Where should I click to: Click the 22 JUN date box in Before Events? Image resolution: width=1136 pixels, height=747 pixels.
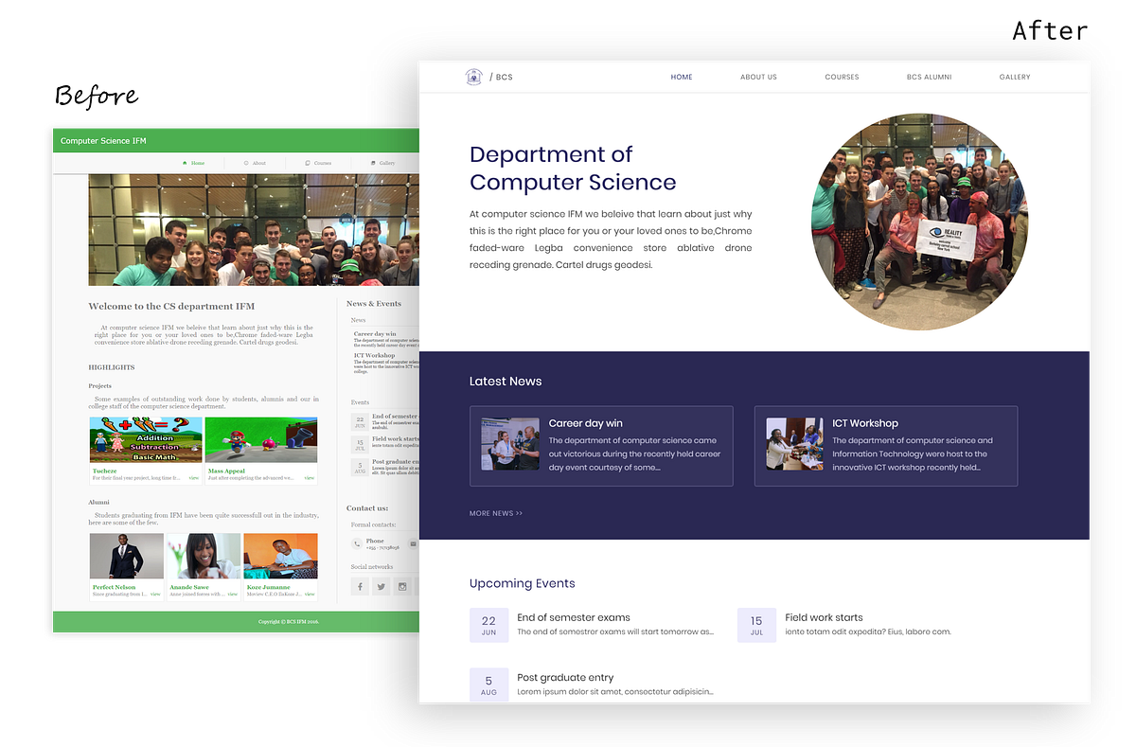click(360, 421)
